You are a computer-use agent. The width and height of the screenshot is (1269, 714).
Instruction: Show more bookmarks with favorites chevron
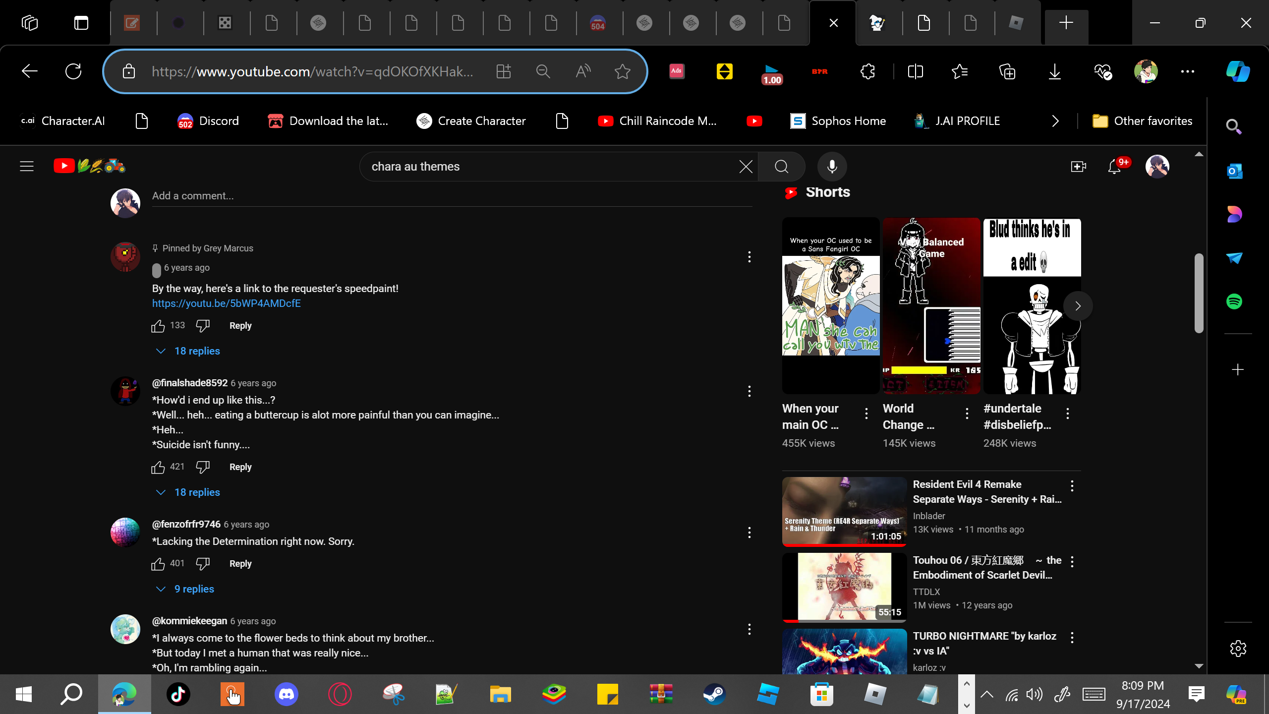(1055, 121)
